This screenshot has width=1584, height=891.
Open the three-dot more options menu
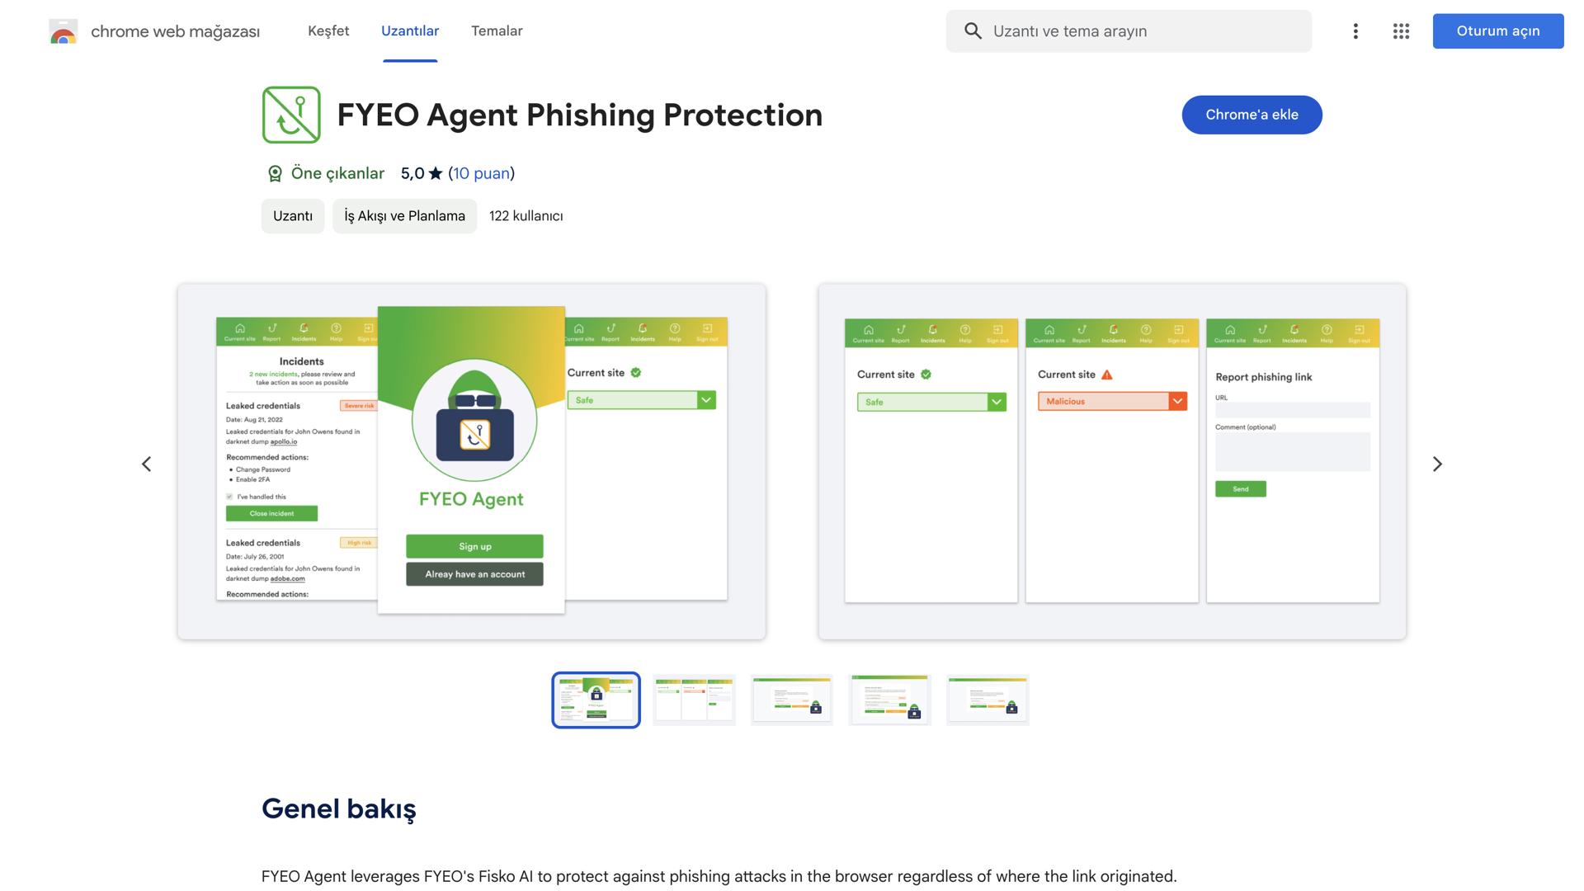tap(1355, 31)
